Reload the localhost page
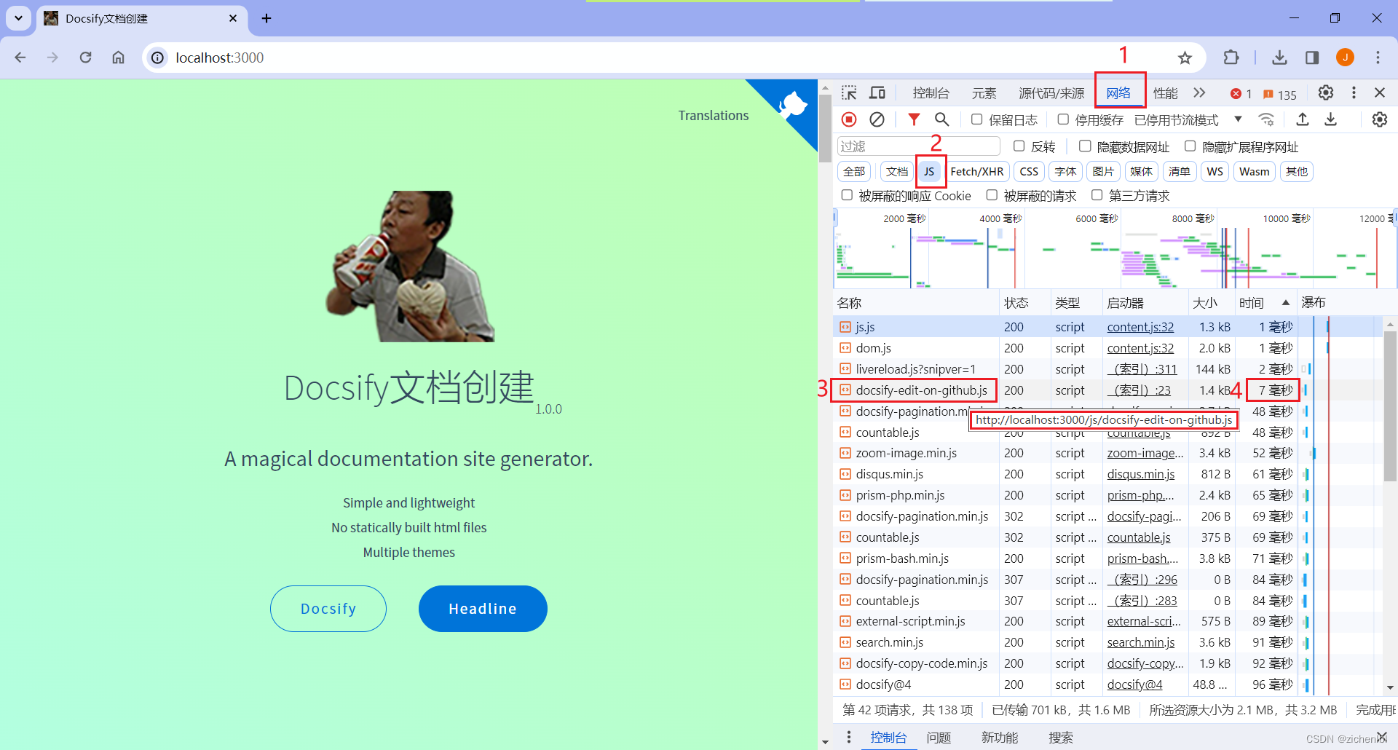 point(85,58)
